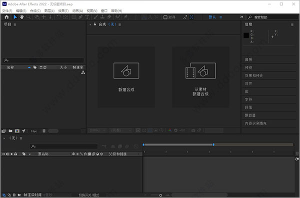The image size is (300, 198).
Task: Open the 文件(F) menu
Action: [x=7, y=10]
